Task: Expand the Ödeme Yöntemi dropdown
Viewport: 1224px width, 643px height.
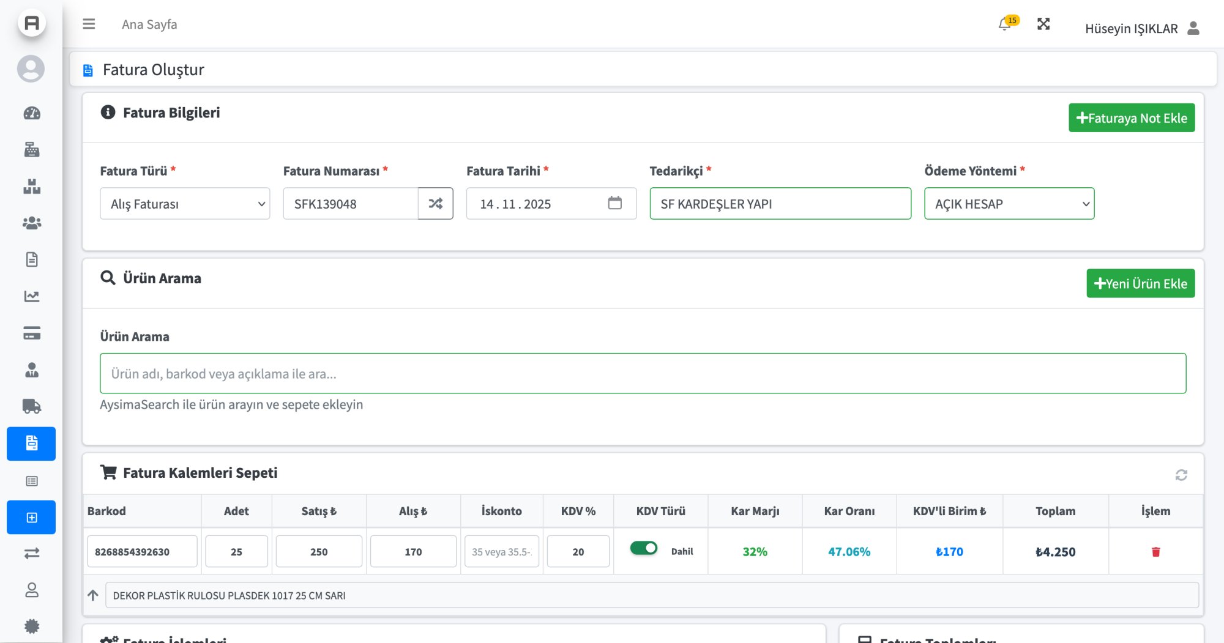Action: pyautogui.click(x=1009, y=204)
